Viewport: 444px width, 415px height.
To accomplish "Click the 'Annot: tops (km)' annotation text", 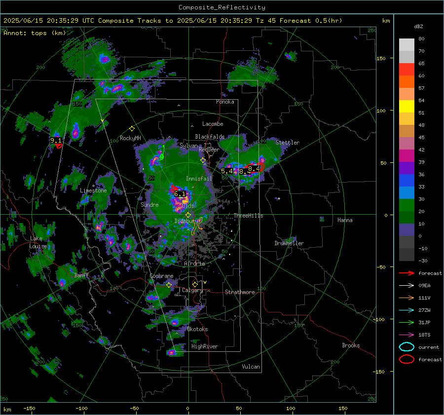I will (x=35, y=33).
